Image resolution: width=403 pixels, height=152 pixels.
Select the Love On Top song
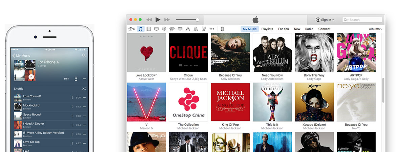[x=50, y=143]
